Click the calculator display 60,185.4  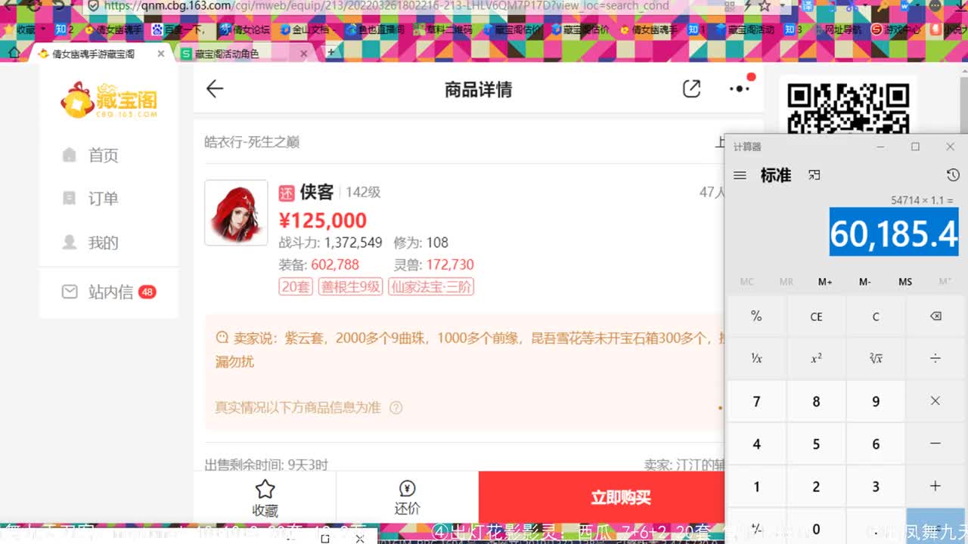894,233
